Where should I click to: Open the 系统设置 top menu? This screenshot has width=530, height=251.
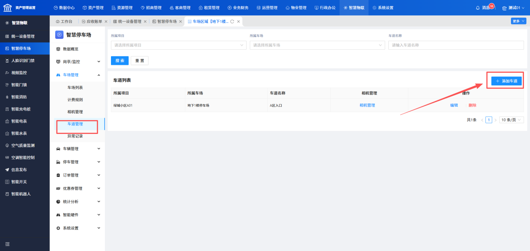pyautogui.click(x=383, y=8)
